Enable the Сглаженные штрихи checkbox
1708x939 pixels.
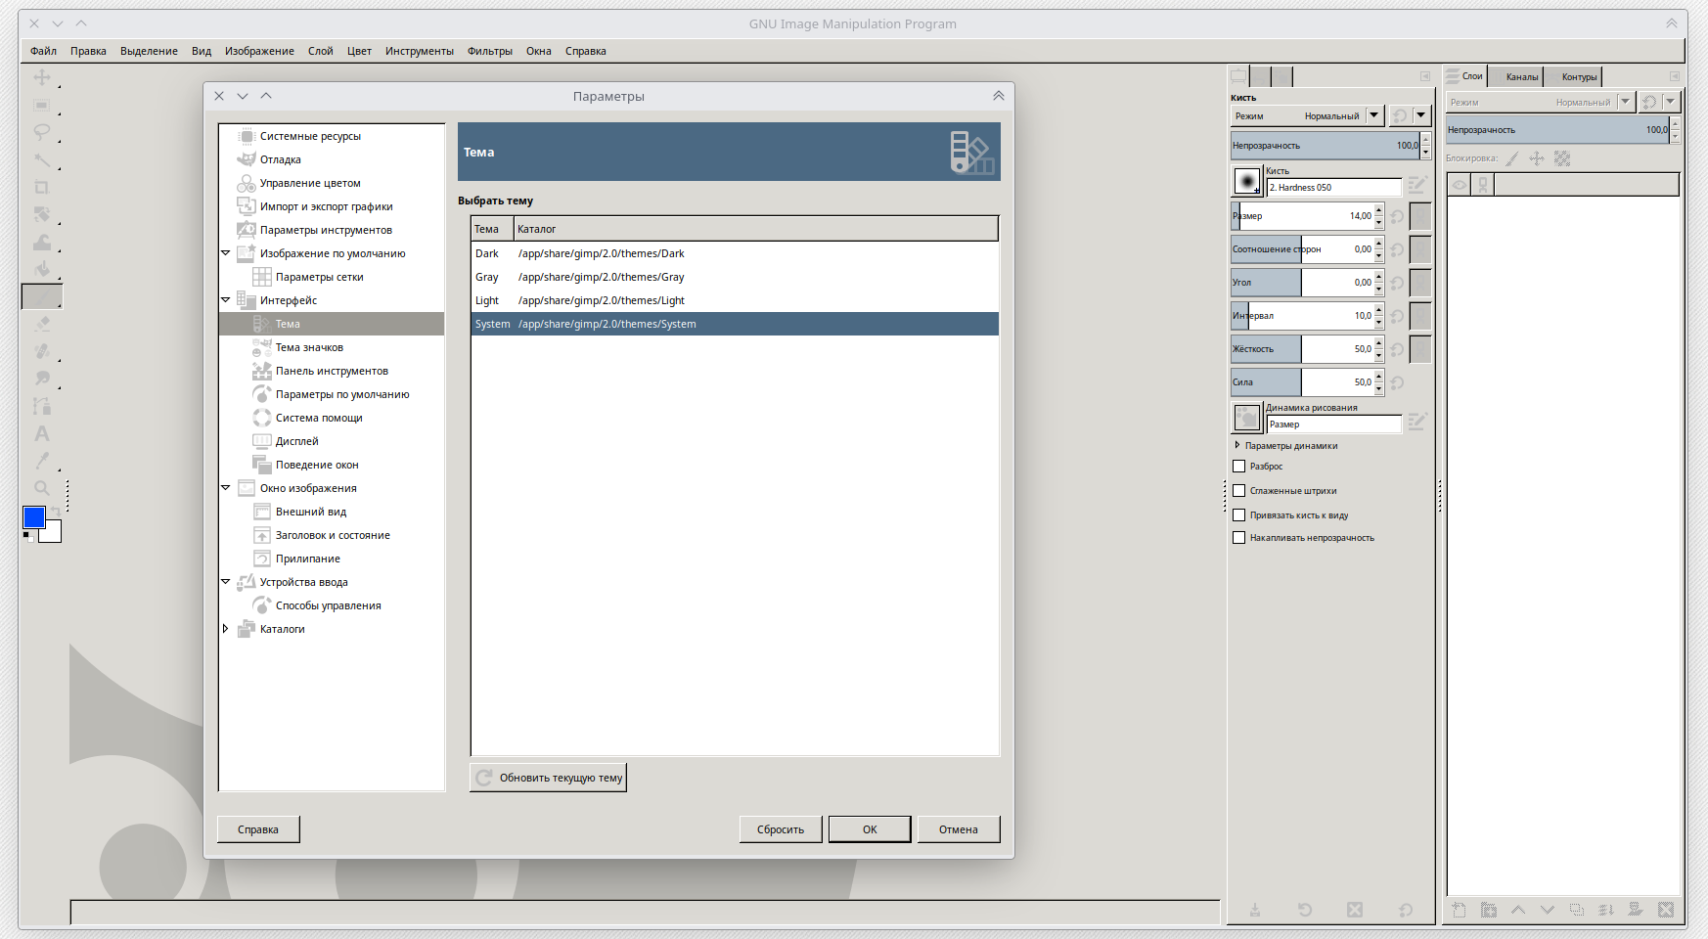coord(1238,491)
